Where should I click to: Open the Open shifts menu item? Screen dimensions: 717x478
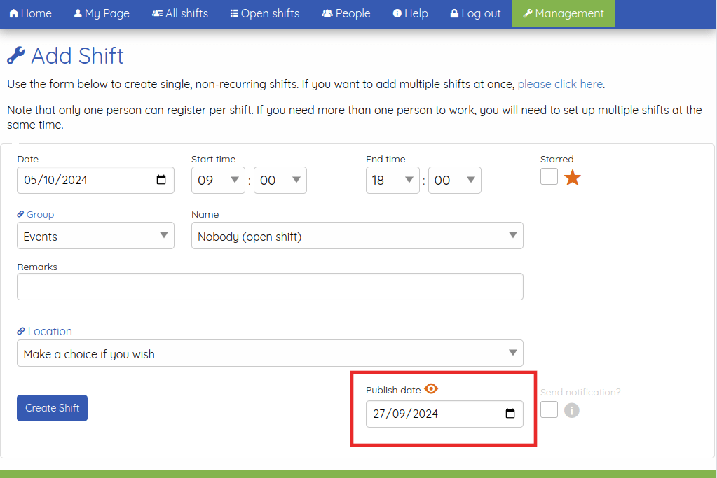point(264,13)
